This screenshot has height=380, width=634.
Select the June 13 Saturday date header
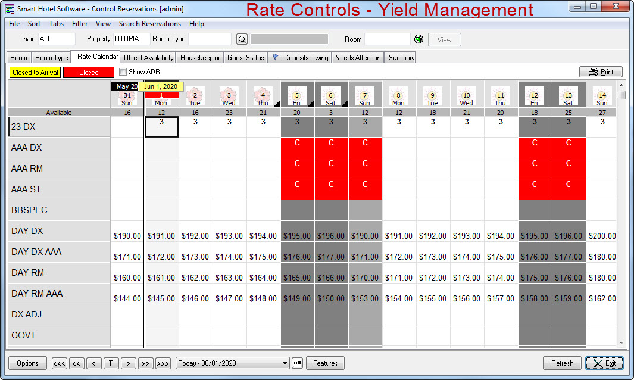pos(569,95)
